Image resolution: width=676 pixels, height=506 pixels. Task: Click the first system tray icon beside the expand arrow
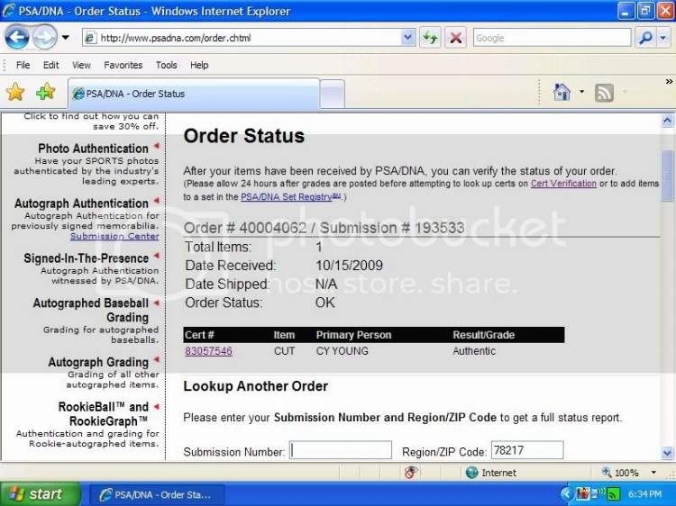point(582,493)
